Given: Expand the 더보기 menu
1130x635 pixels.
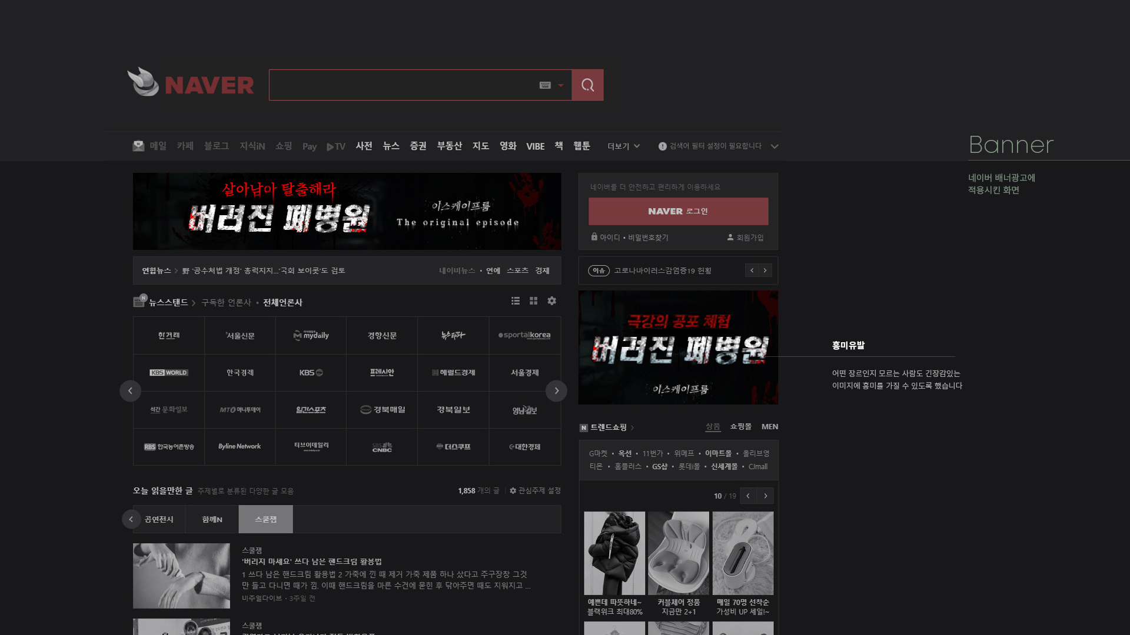Looking at the screenshot, I should pyautogui.click(x=623, y=146).
